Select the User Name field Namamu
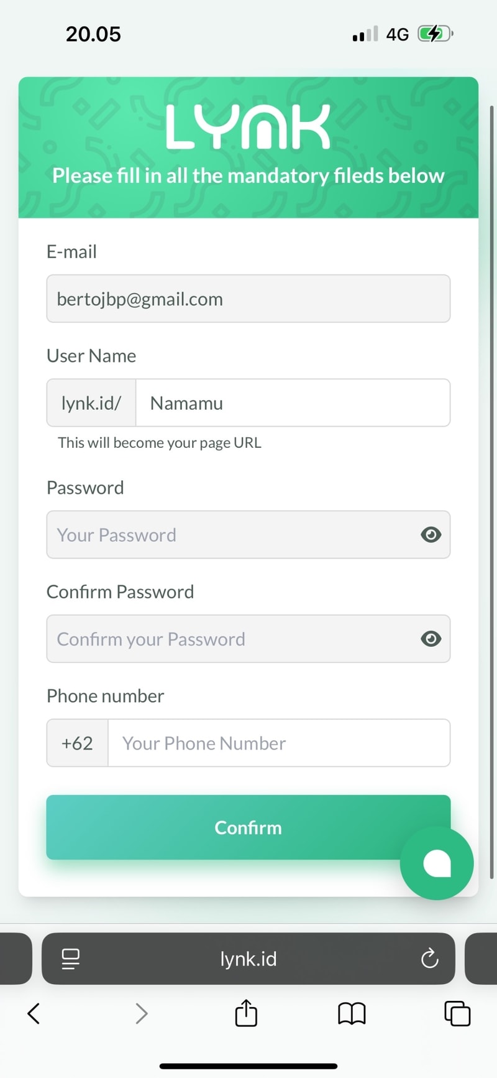The width and height of the screenshot is (497, 1078). [293, 403]
